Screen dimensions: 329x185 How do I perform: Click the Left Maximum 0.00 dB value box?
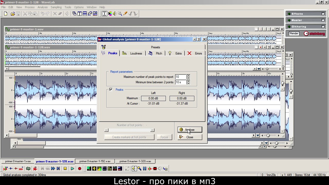point(153,98)
